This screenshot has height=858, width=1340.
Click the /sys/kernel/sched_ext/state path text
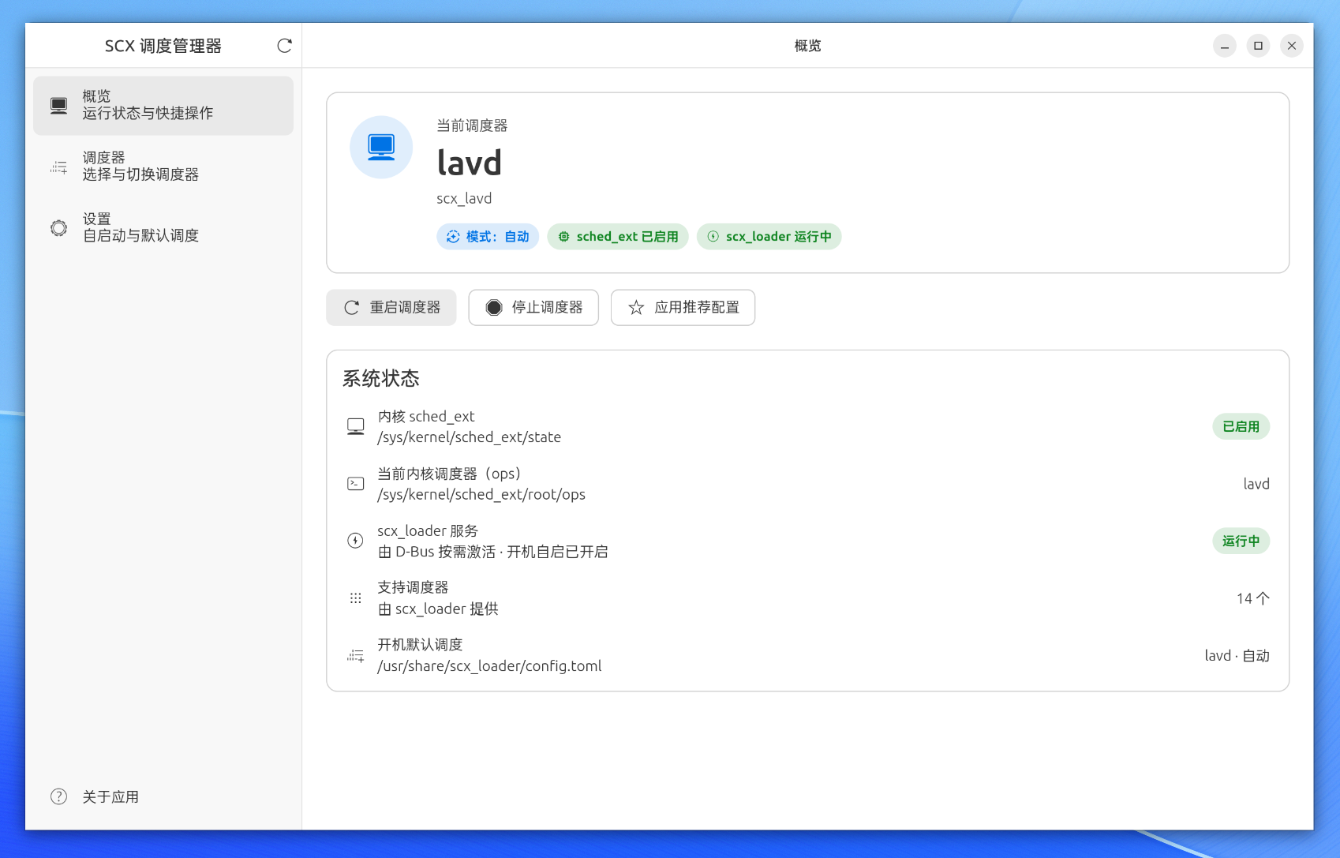(x=470, y=437)
